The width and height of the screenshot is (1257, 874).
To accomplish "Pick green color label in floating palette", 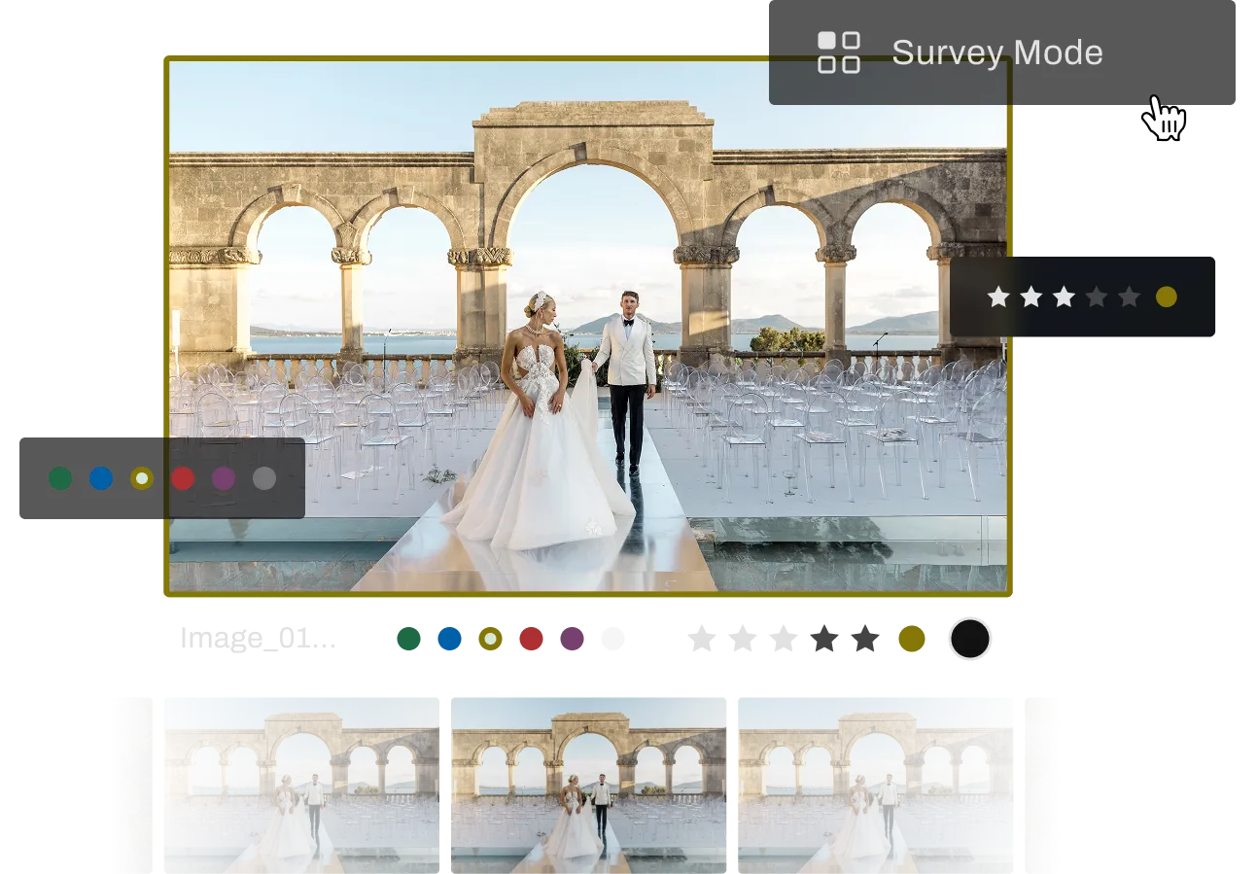I will (x=60, y=478).
